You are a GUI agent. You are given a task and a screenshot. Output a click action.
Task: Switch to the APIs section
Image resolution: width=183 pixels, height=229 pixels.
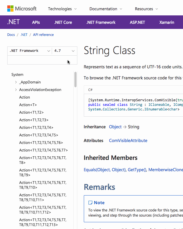[36, 22]
